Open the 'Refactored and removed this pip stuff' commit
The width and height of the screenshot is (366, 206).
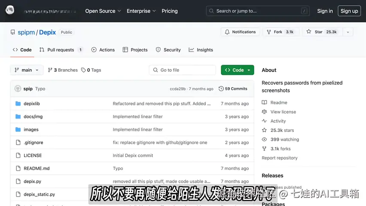pyautogui.click(x=162, y=103)
